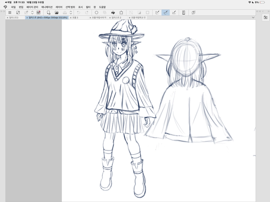270x202 pixels.
Task: Select the Scale/Rotate transform icon
Action: (x=121, y=12)
